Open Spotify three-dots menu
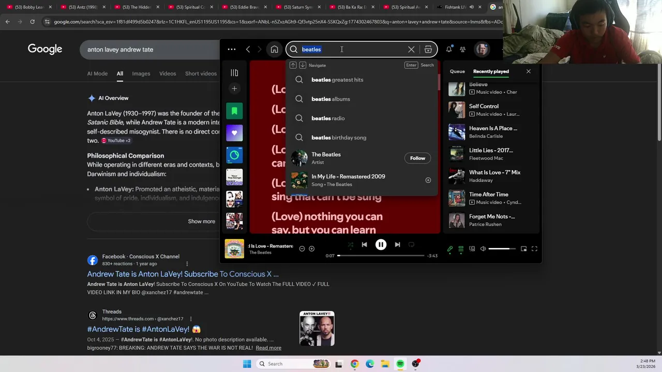662x372 pixels. pyautogui.click(x=232, y=50)
